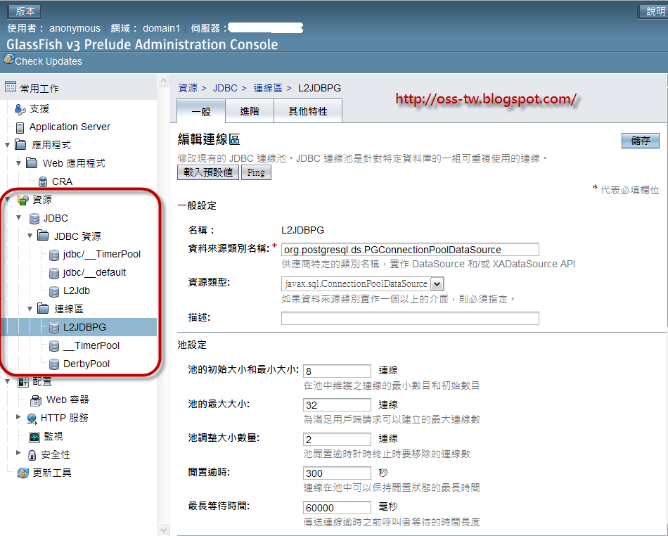Open the 常用工作 tree entry
The height and width of the screenshot is (536, 668).
coord(39,88)
